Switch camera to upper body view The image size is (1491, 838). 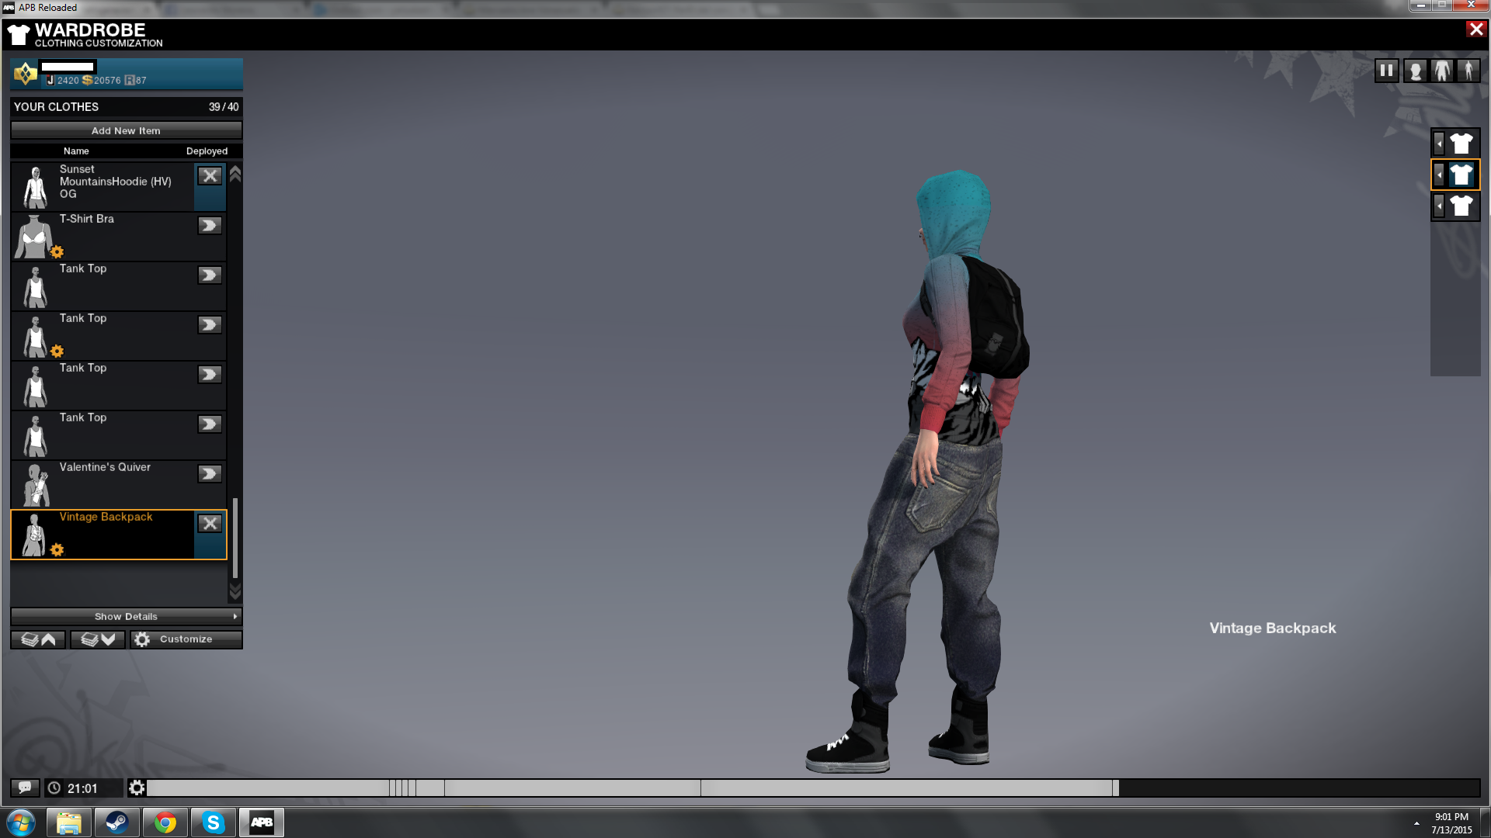[x=1442, y=71]
